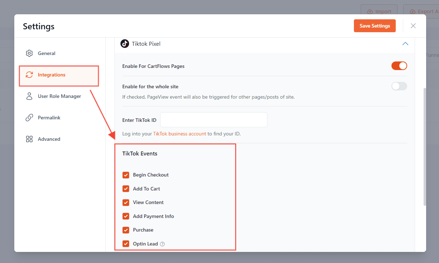439x263 pixels.
Task: Uncheck the Add To Cart checkbox
Action: coord(126,189)
